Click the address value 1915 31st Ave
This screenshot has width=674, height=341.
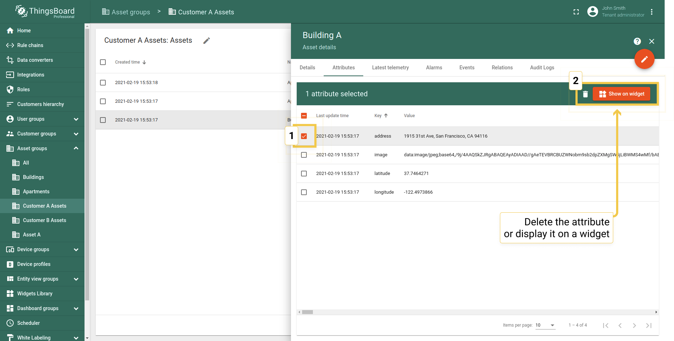pyautogui.click(x=446, y=136)
